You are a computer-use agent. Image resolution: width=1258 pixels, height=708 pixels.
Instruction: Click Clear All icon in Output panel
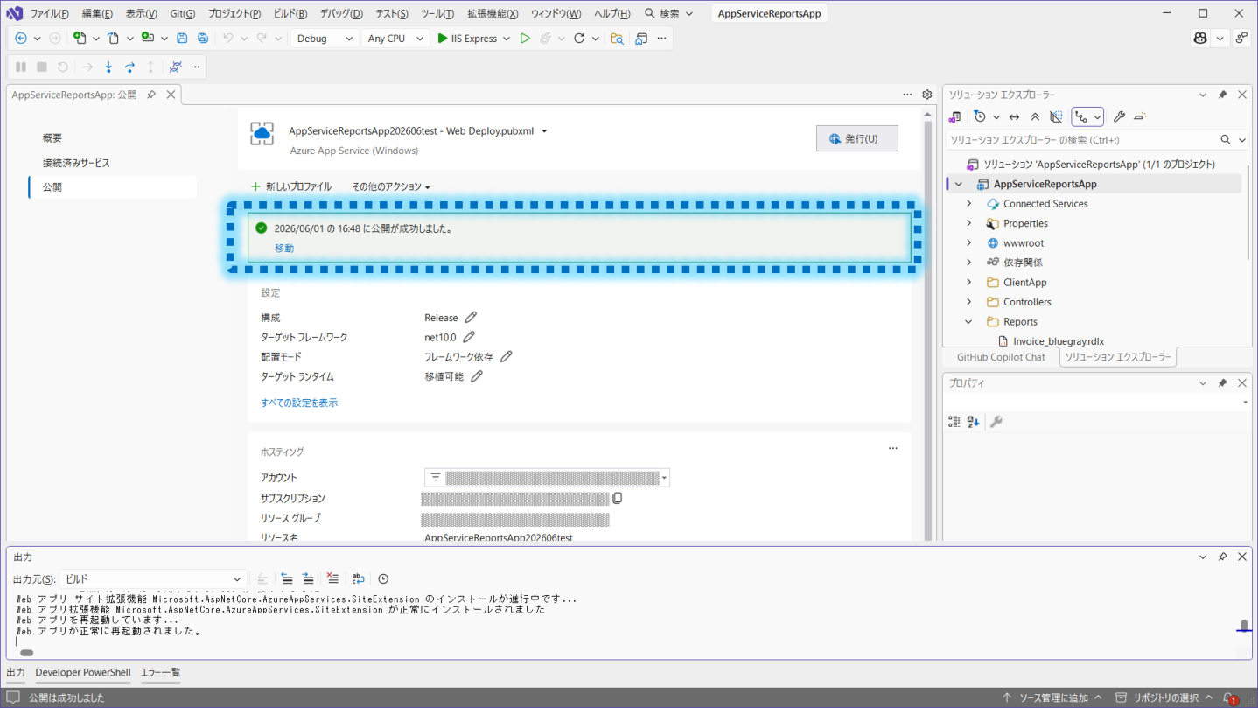tap(332, 578)
